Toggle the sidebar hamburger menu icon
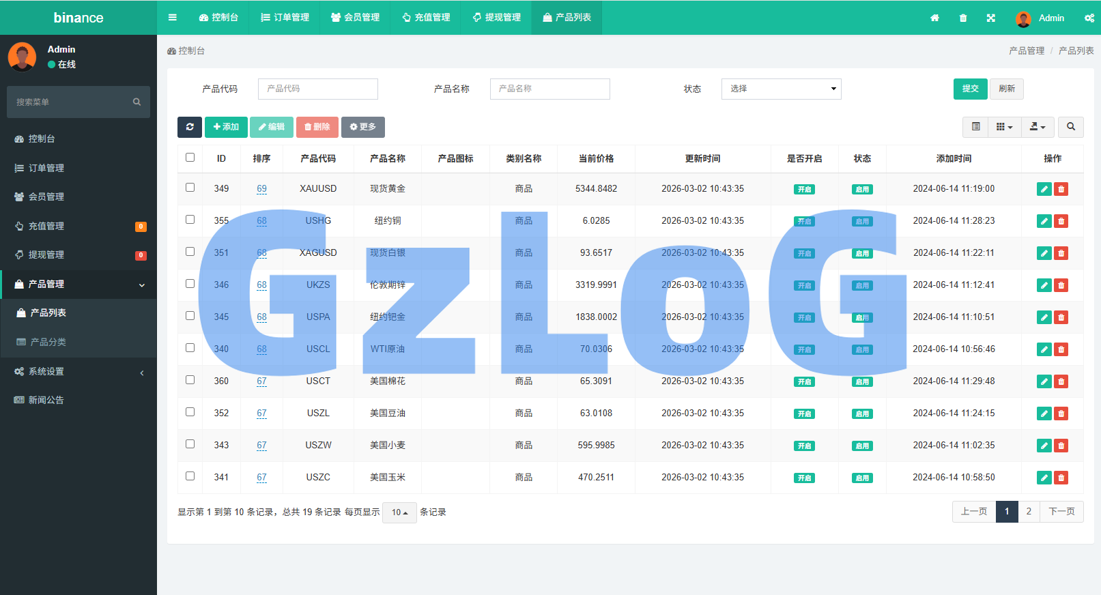This screenshot has height=595, width=1101. [173, 18]
